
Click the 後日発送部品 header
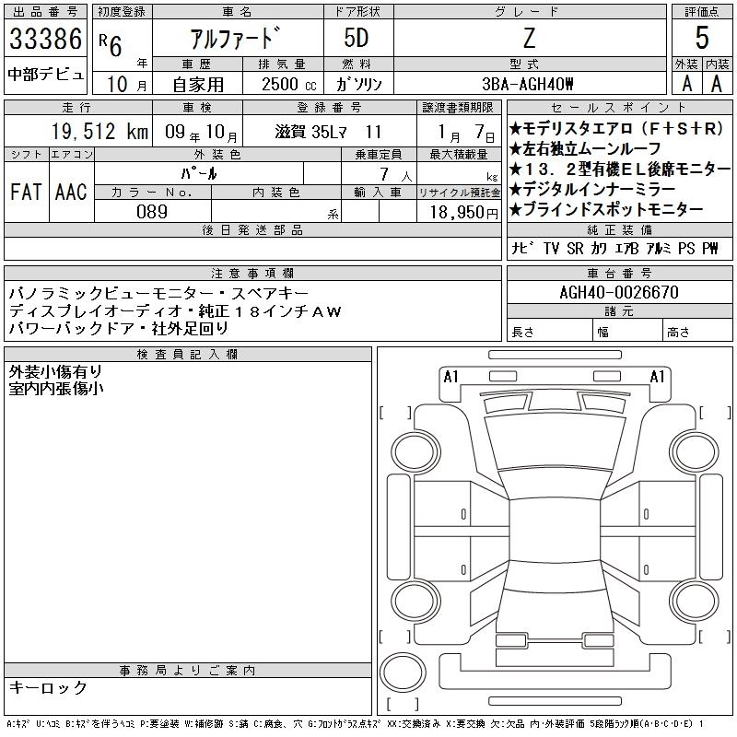coord(252,229)
